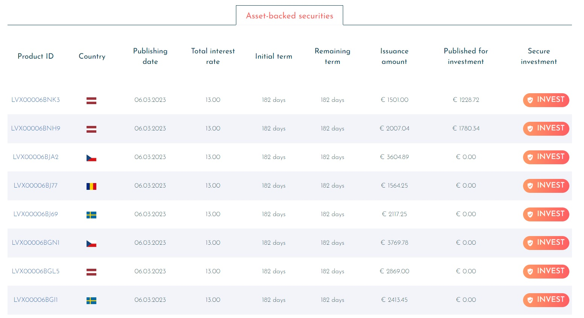Screen dimensions: 584x318
Task: Click Latvia flag in LVX00006BNK3 row
Action: (91, 100)
